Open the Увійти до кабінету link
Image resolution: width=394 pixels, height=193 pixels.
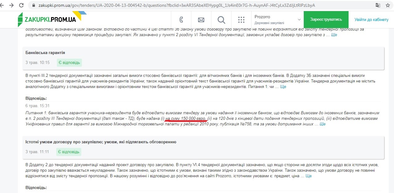[371, 19]
